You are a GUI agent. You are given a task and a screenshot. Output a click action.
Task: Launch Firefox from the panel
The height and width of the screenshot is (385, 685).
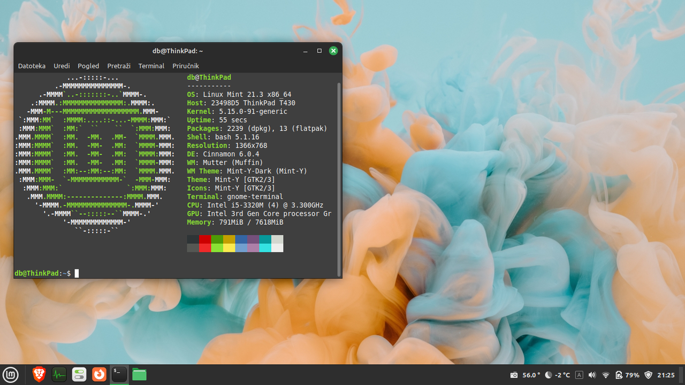99,374
